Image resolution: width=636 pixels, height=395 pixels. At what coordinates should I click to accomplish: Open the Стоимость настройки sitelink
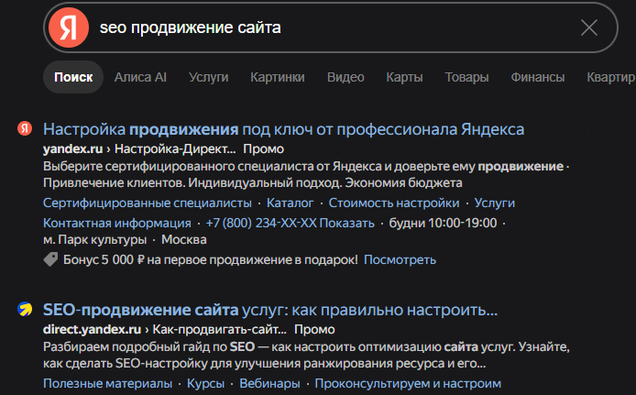pyautogui.click(x=394, y=203)
